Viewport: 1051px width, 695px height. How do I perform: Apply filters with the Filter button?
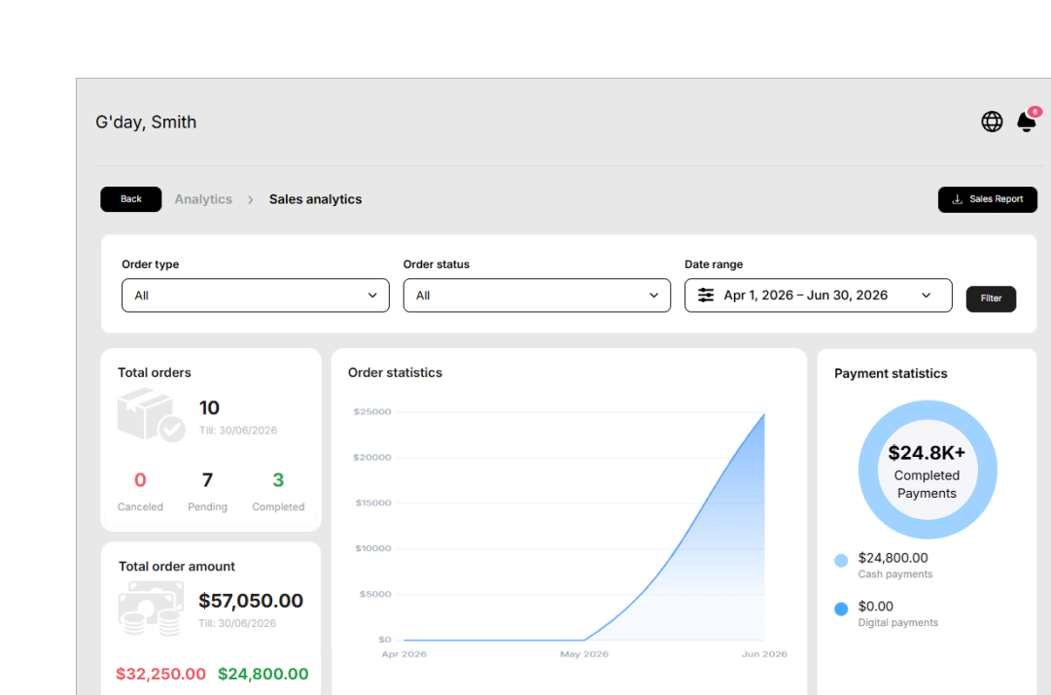991,298
